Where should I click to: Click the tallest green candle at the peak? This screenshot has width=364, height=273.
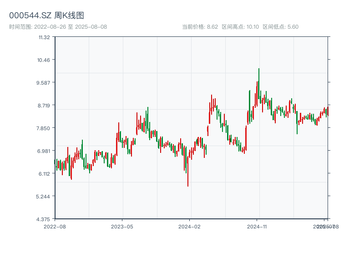259,84
